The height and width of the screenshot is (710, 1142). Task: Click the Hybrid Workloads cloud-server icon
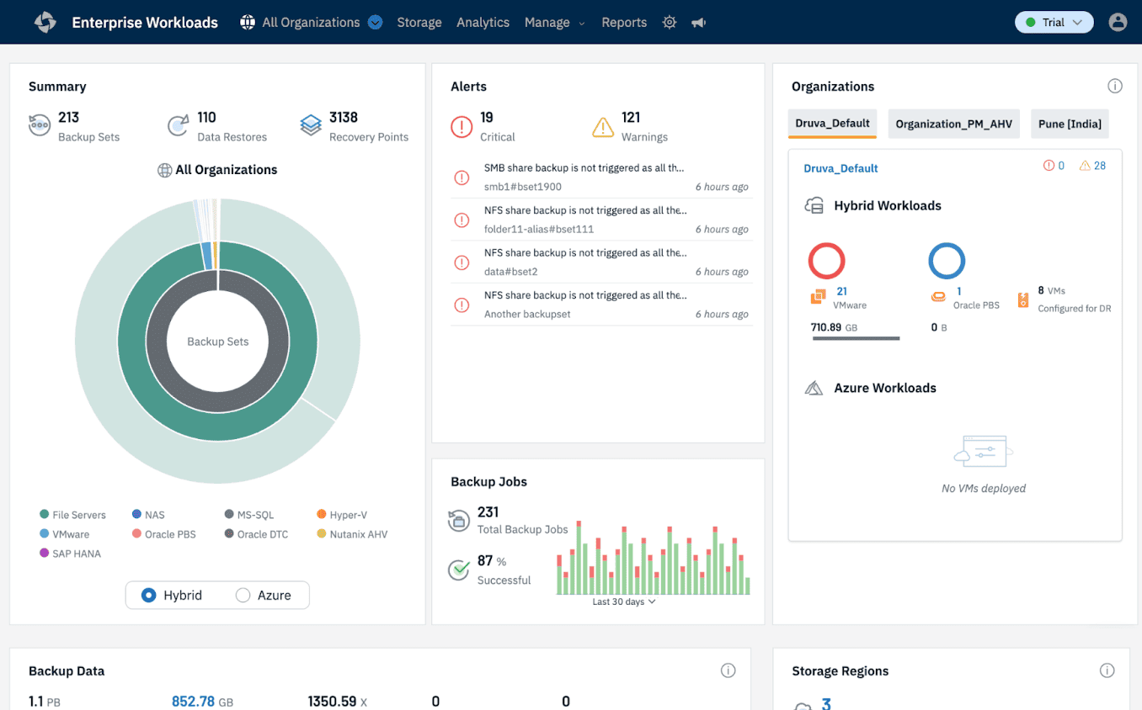point(814,204)
